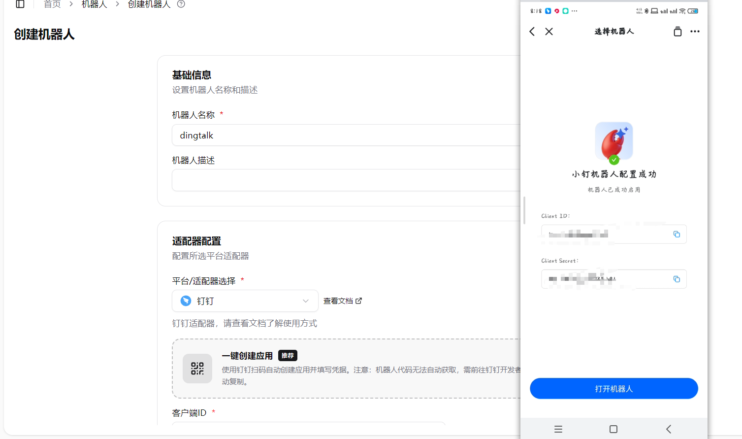Click the Client ID field
This screenshot has height=439, width=742.
pyautogui.click(x=614, y=234)
